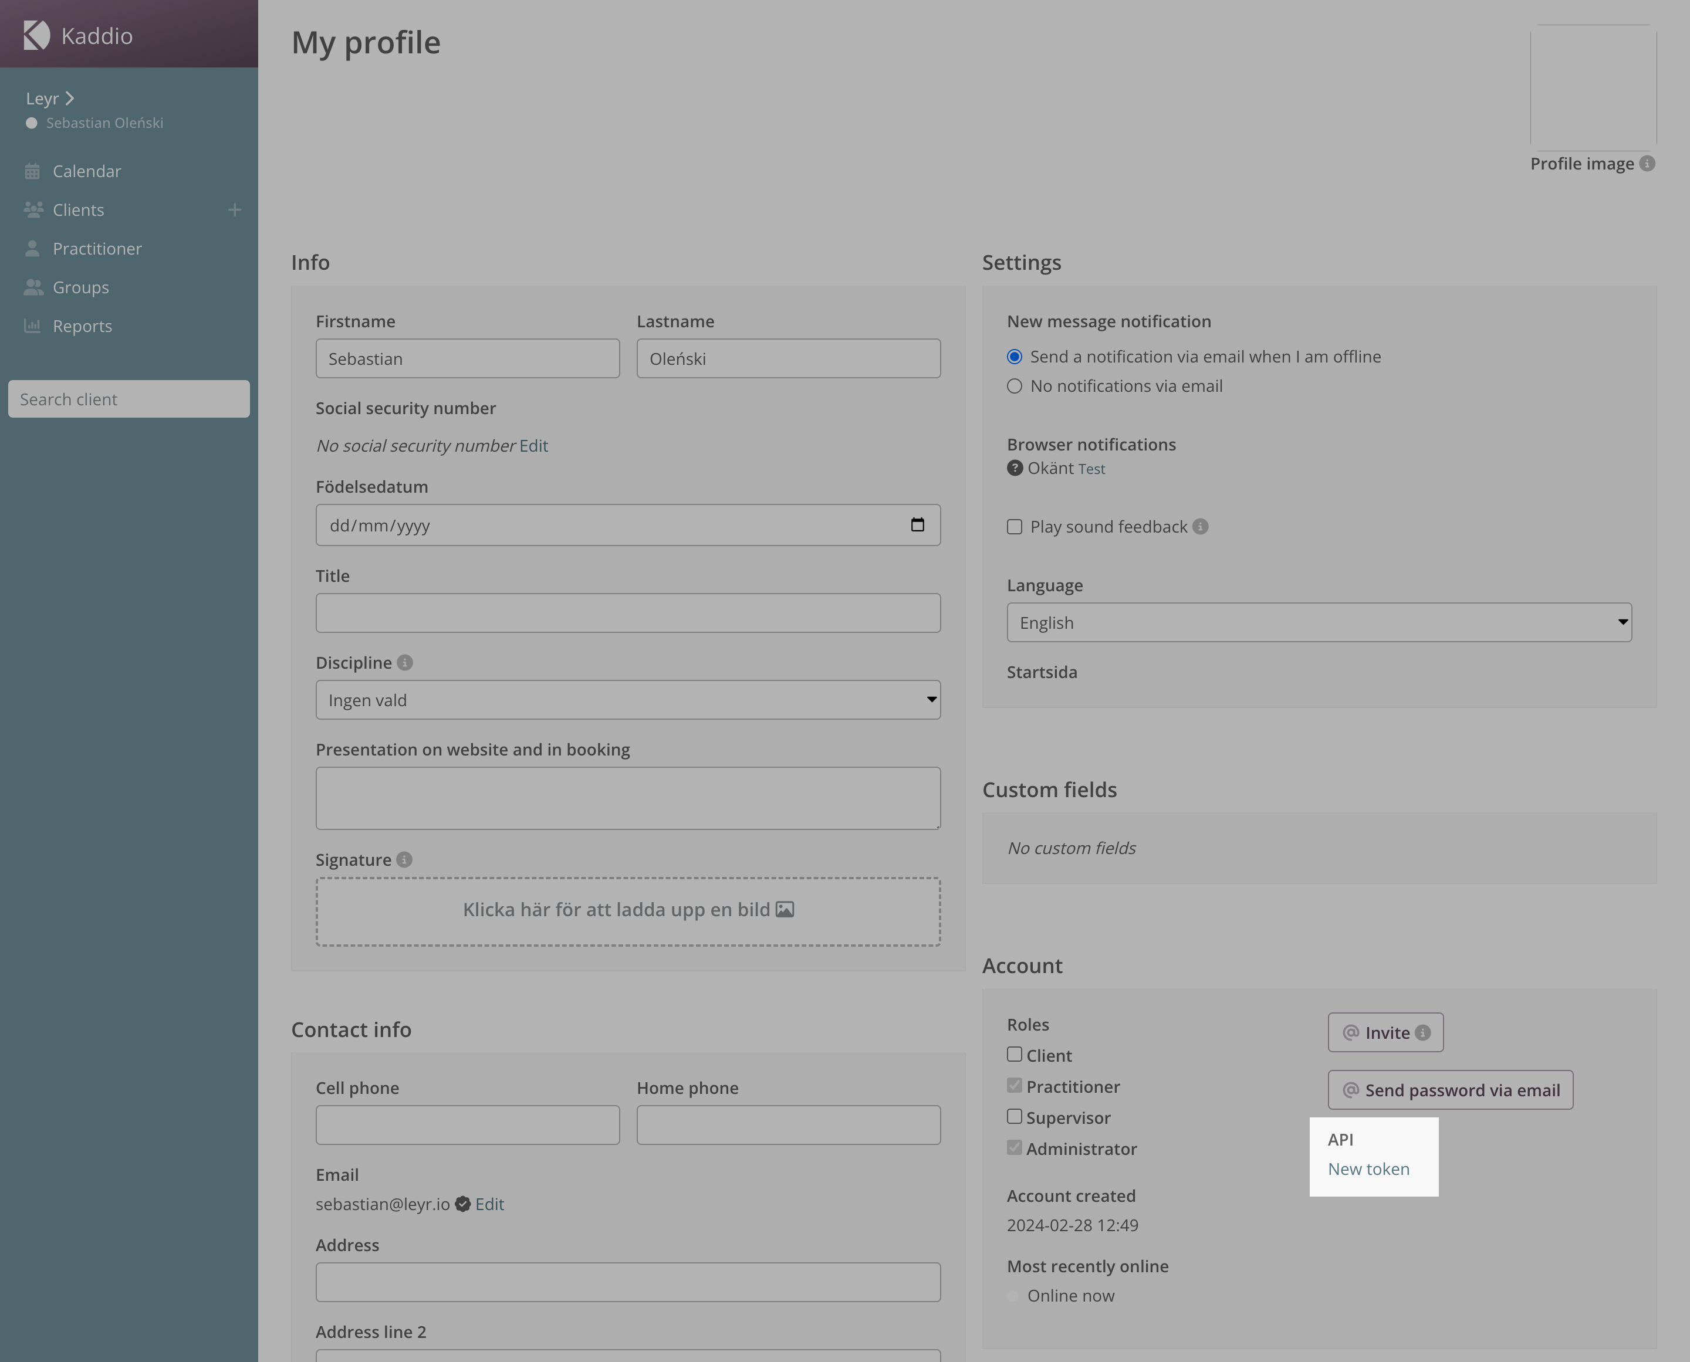Check the Client role checkbox

pyautogui.click(x=1015, y=1055)
